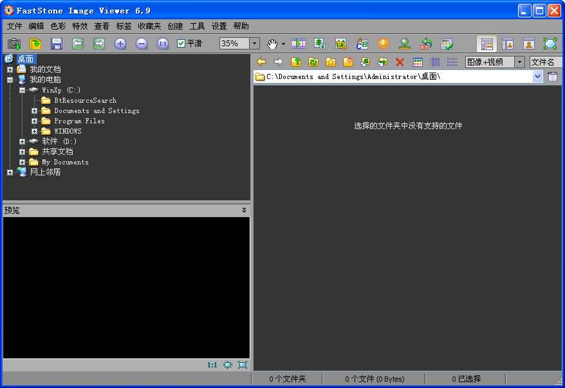This screenshot has width=565, height=388.
Task: Click the zoom in plus icon
Action: click(120, 44)
